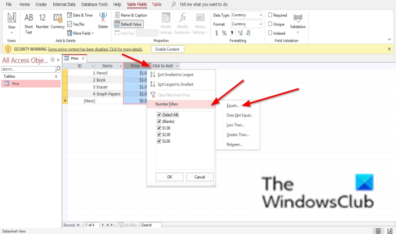This screenshot has width=396, height=234.
Task: Click the dollar sign currency format icon
Action: pos(217,33)
